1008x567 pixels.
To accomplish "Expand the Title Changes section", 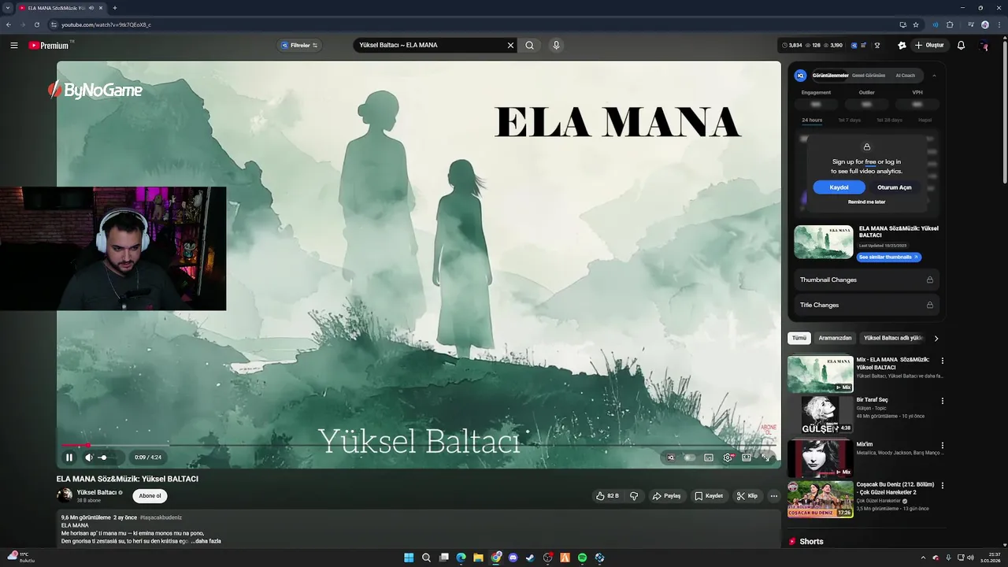I will 866,305.
